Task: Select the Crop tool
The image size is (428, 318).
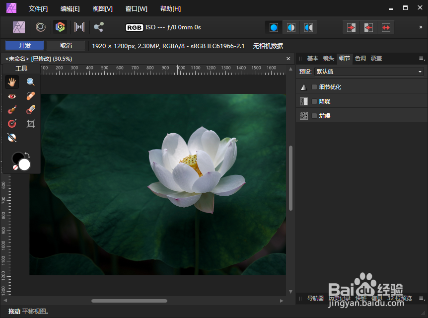Action: pos(30,124)
